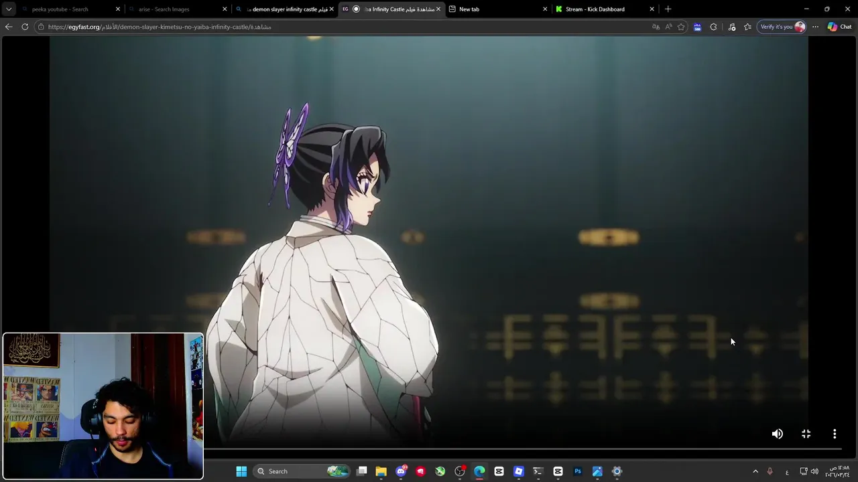Open File Explorer from the taskbar

tap(381, 471)
